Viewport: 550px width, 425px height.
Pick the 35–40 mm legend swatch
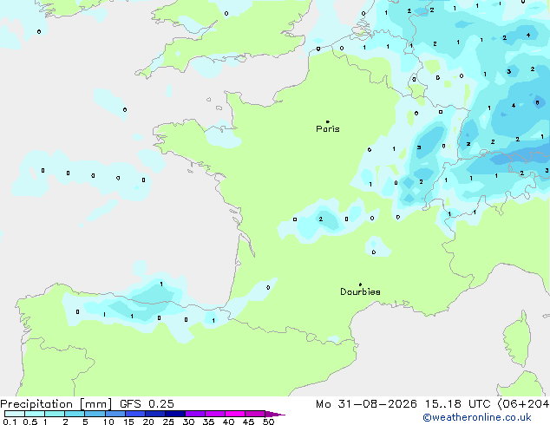(214, 414)
